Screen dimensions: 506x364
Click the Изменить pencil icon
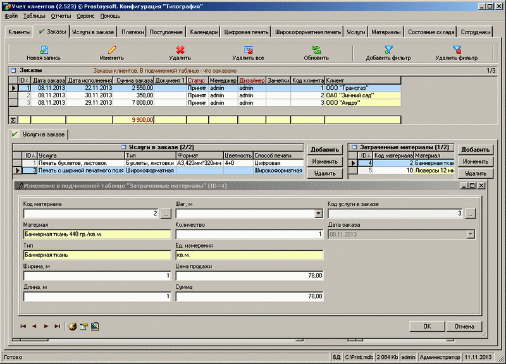111,49
